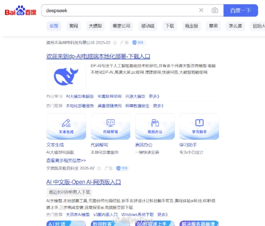This screenshot has height=226, width=265.
Task: Click the 百度一下 search button
Action: click(241, 10)
